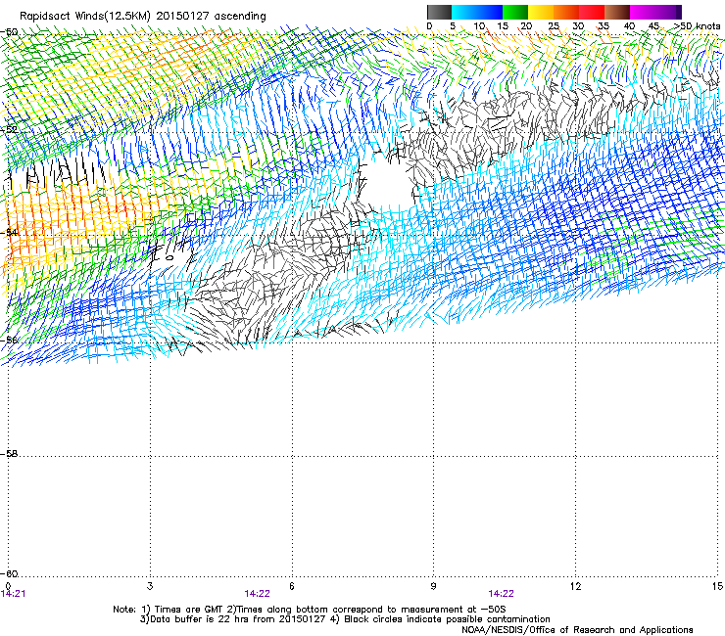
Task: Click the '-54' latitude axis label
Action: coord(9,233)
